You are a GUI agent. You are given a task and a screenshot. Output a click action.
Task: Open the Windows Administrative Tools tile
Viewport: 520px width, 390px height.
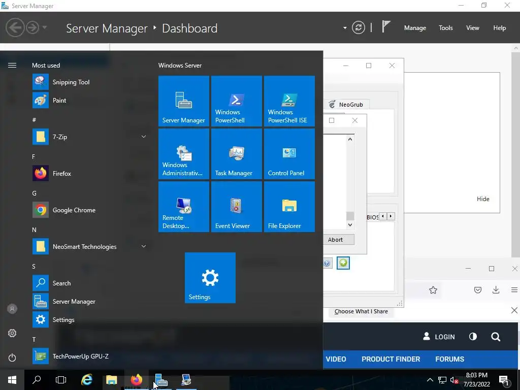[184, 154]
